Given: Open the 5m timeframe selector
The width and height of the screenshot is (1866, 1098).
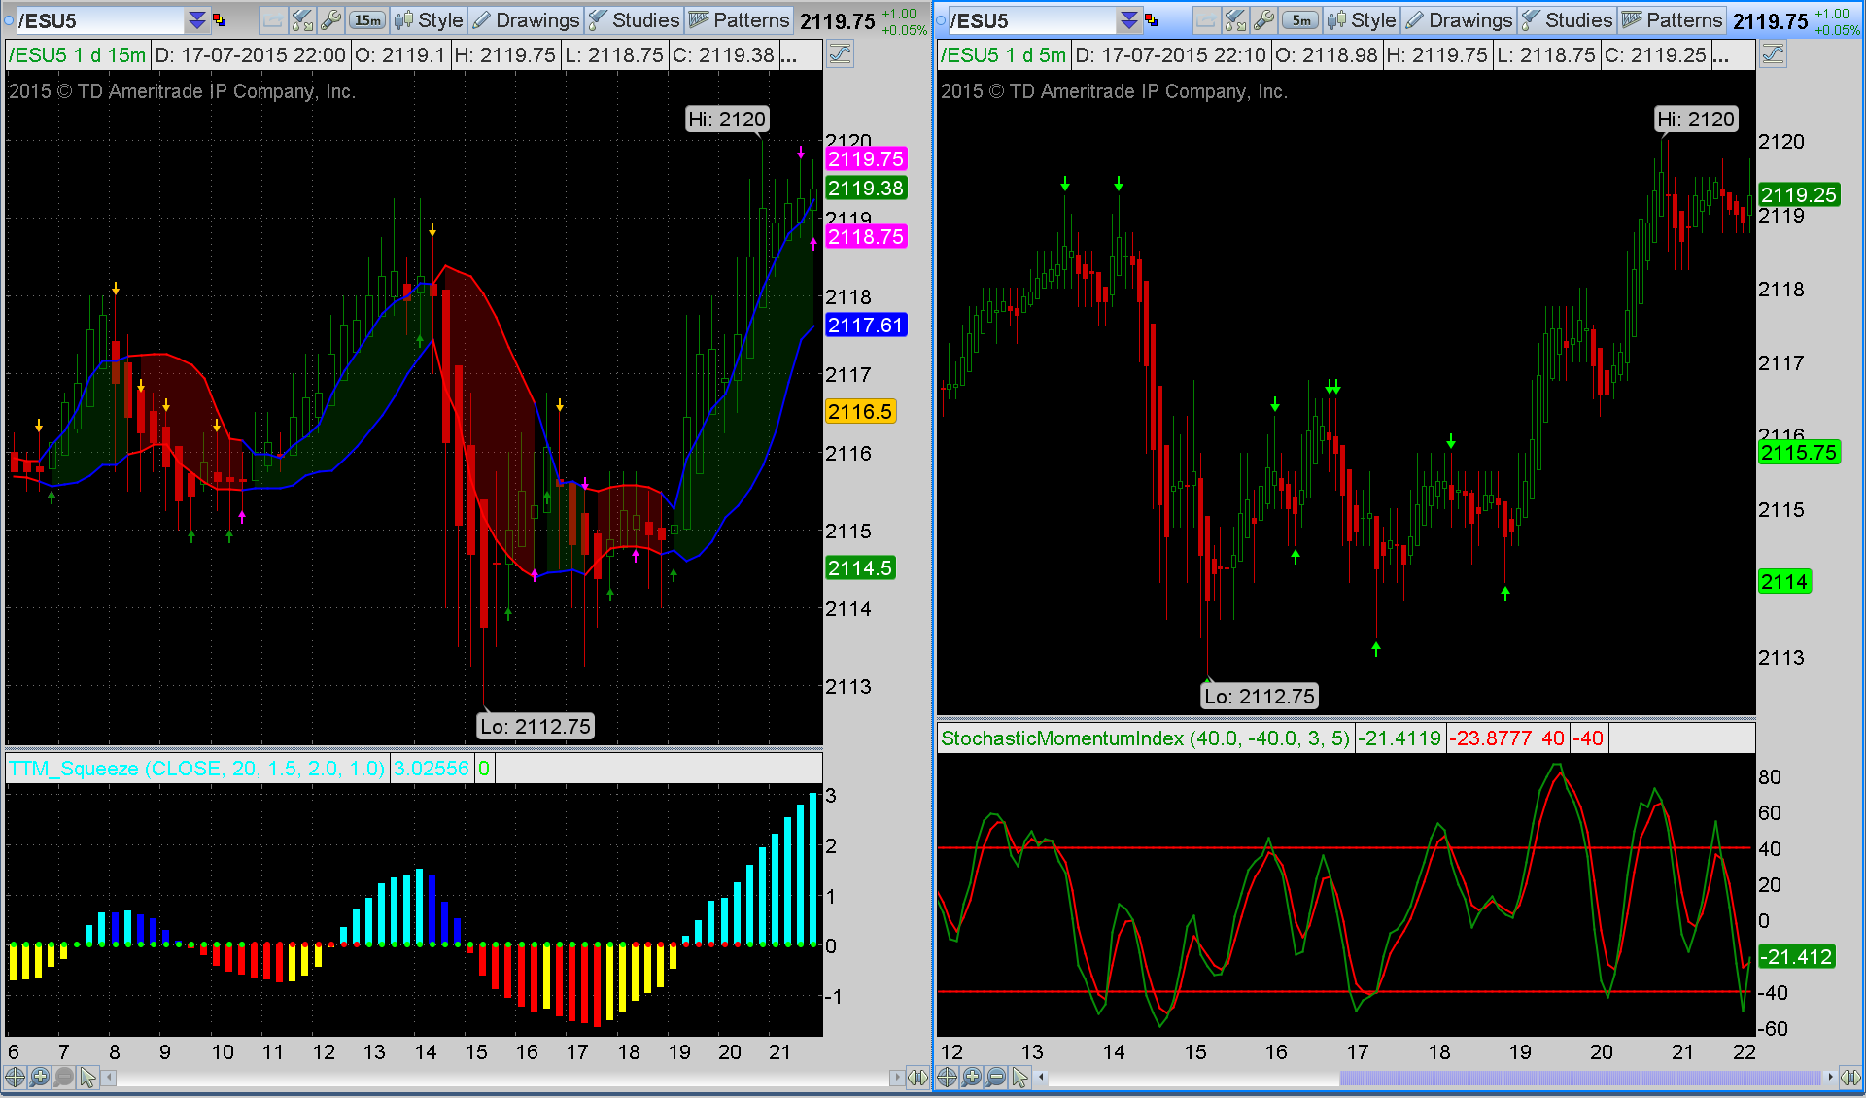Looking at the screenshot, I should [x=1301, y=20].
